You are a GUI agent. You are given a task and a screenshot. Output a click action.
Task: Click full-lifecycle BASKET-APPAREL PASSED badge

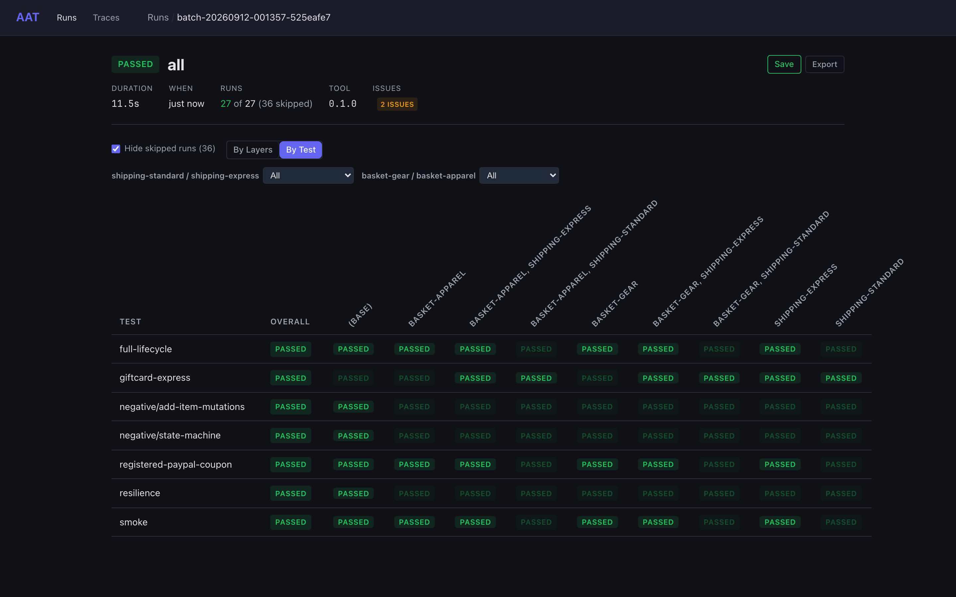coord(414,349)
